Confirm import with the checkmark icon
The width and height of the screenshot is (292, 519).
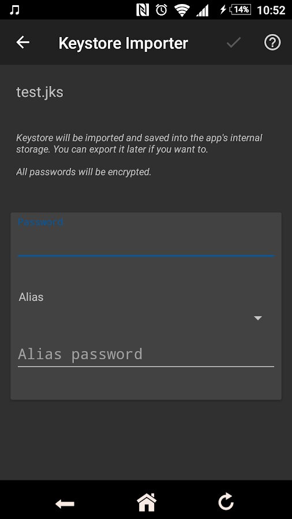click(x=234, y=42)
